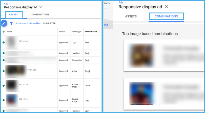Click the green status dot beside the 666 × 666 image
This screenshot has width=205, height=113.
[x=4, y=100]
